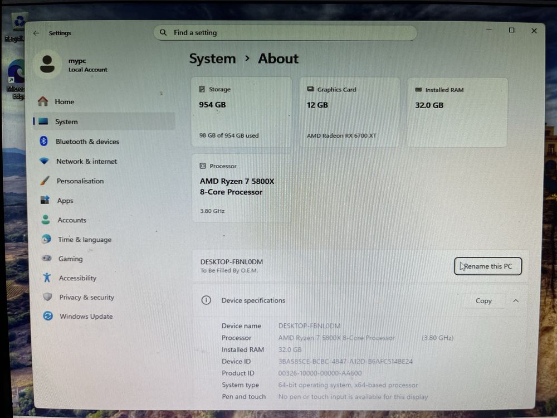Click the Home icon in sidebar

43,101
